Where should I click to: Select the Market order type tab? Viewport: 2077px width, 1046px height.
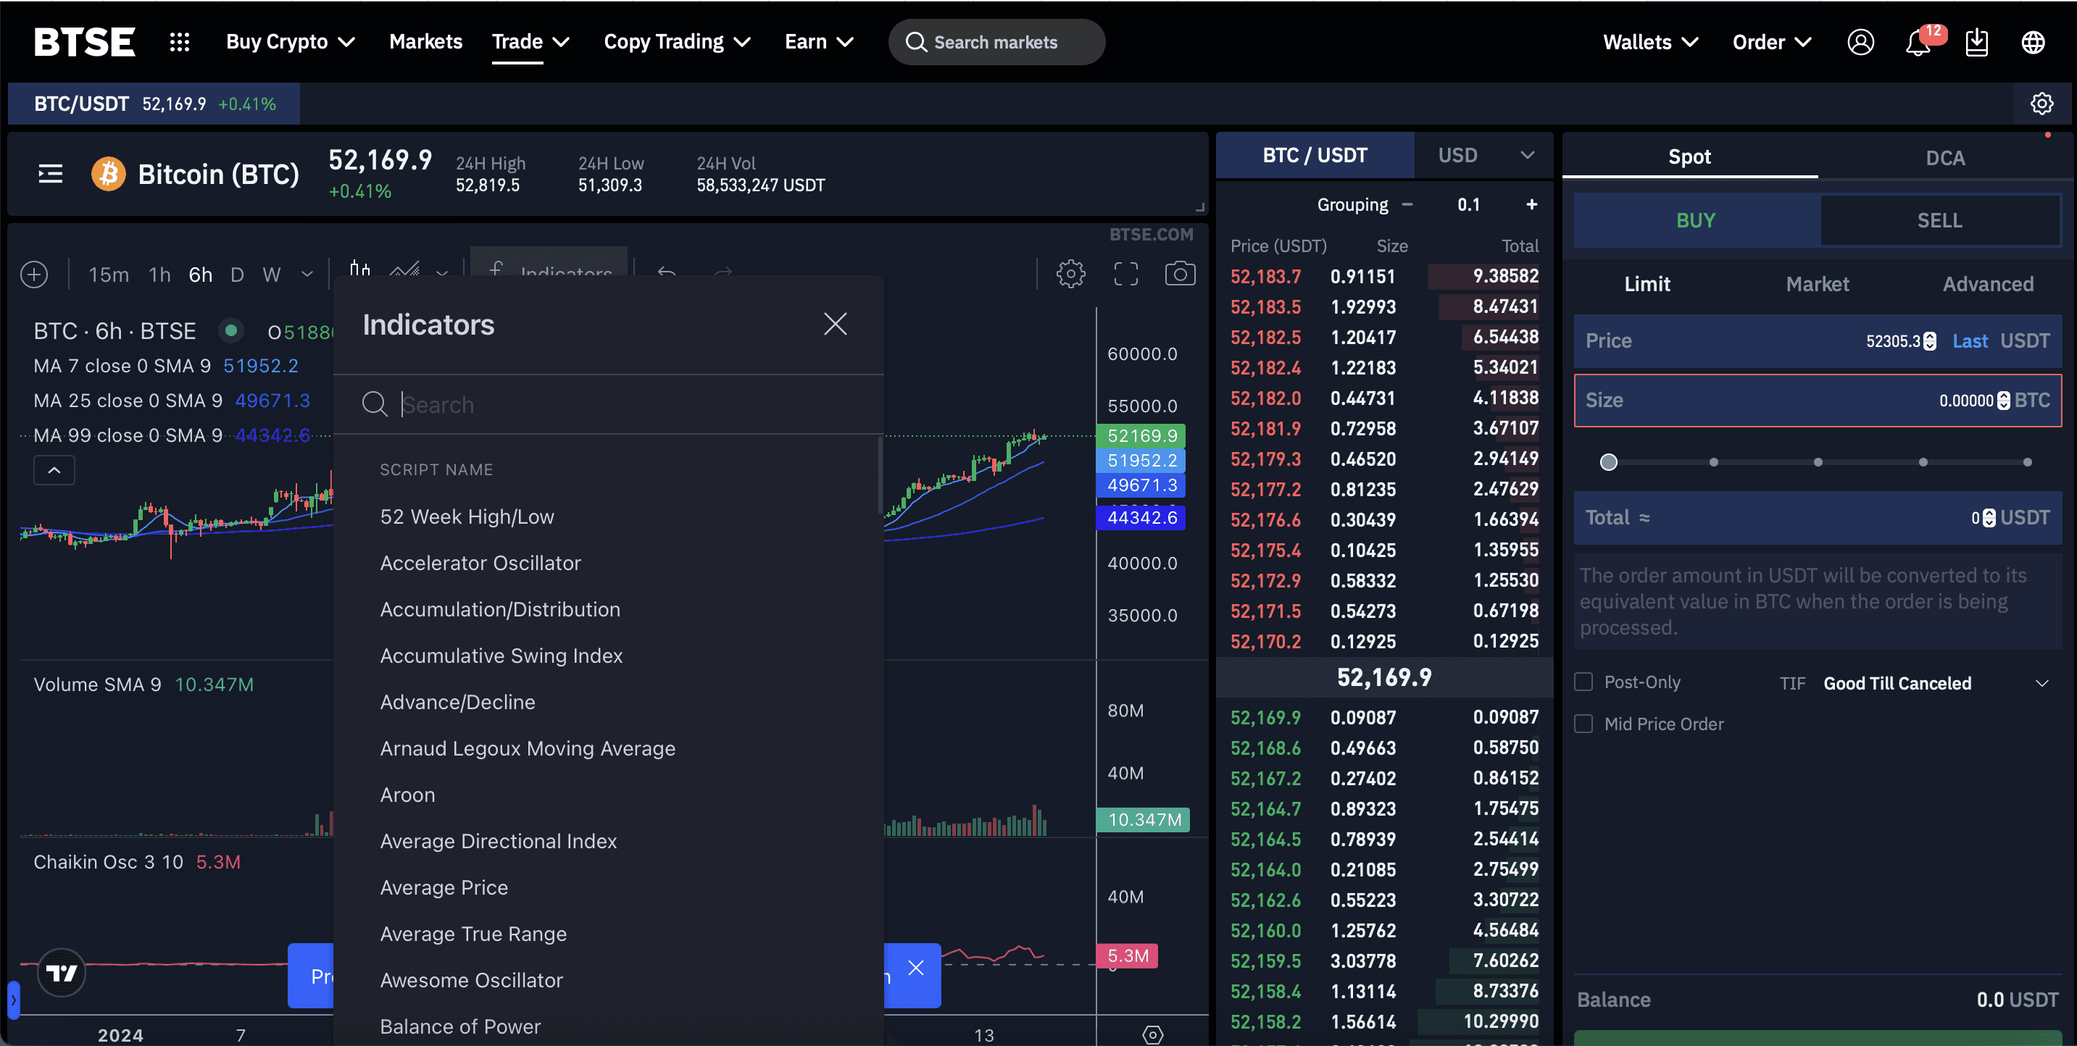(x=1818, y=284)
